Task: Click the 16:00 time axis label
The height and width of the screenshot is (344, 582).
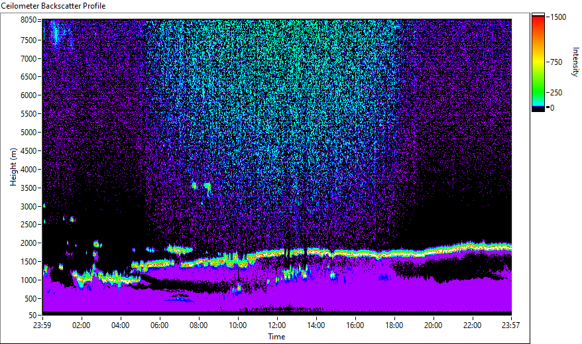Action: [x=355, y=325]
